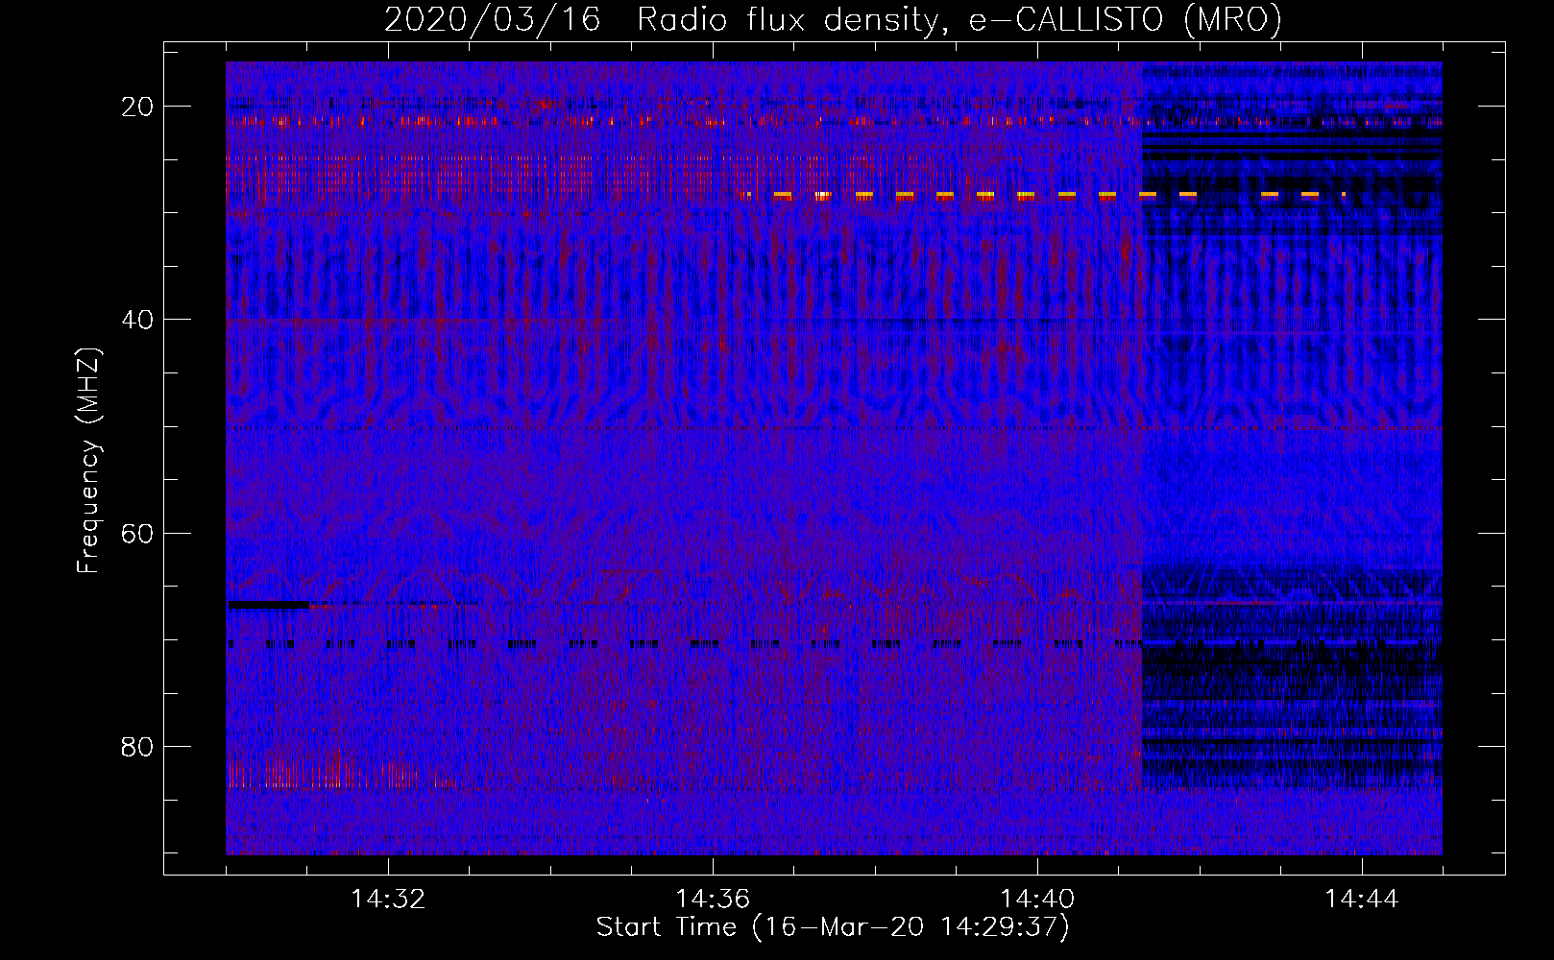Click the "14:40" time tick label
The width and height of the screenshot is (1554, 960).
(x=1037, y=900)
